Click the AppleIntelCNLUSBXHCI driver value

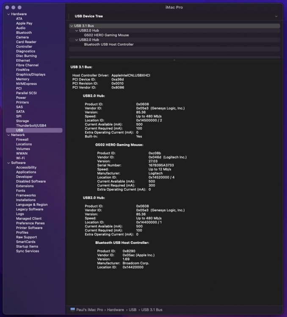pos(131,75)
